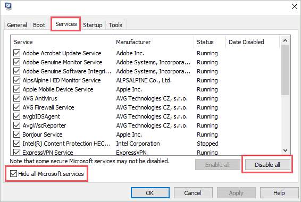Toggle Adobe Genuine Monitor Service checkbox

(16, 62)
